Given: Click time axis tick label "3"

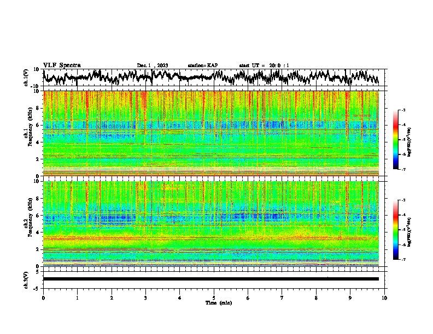Looking at the screenshot, I should click(145, 298).
